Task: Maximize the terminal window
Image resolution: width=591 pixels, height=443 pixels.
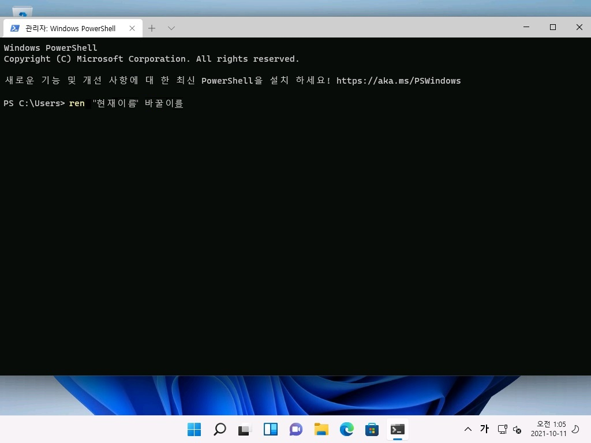Action: 552,27
